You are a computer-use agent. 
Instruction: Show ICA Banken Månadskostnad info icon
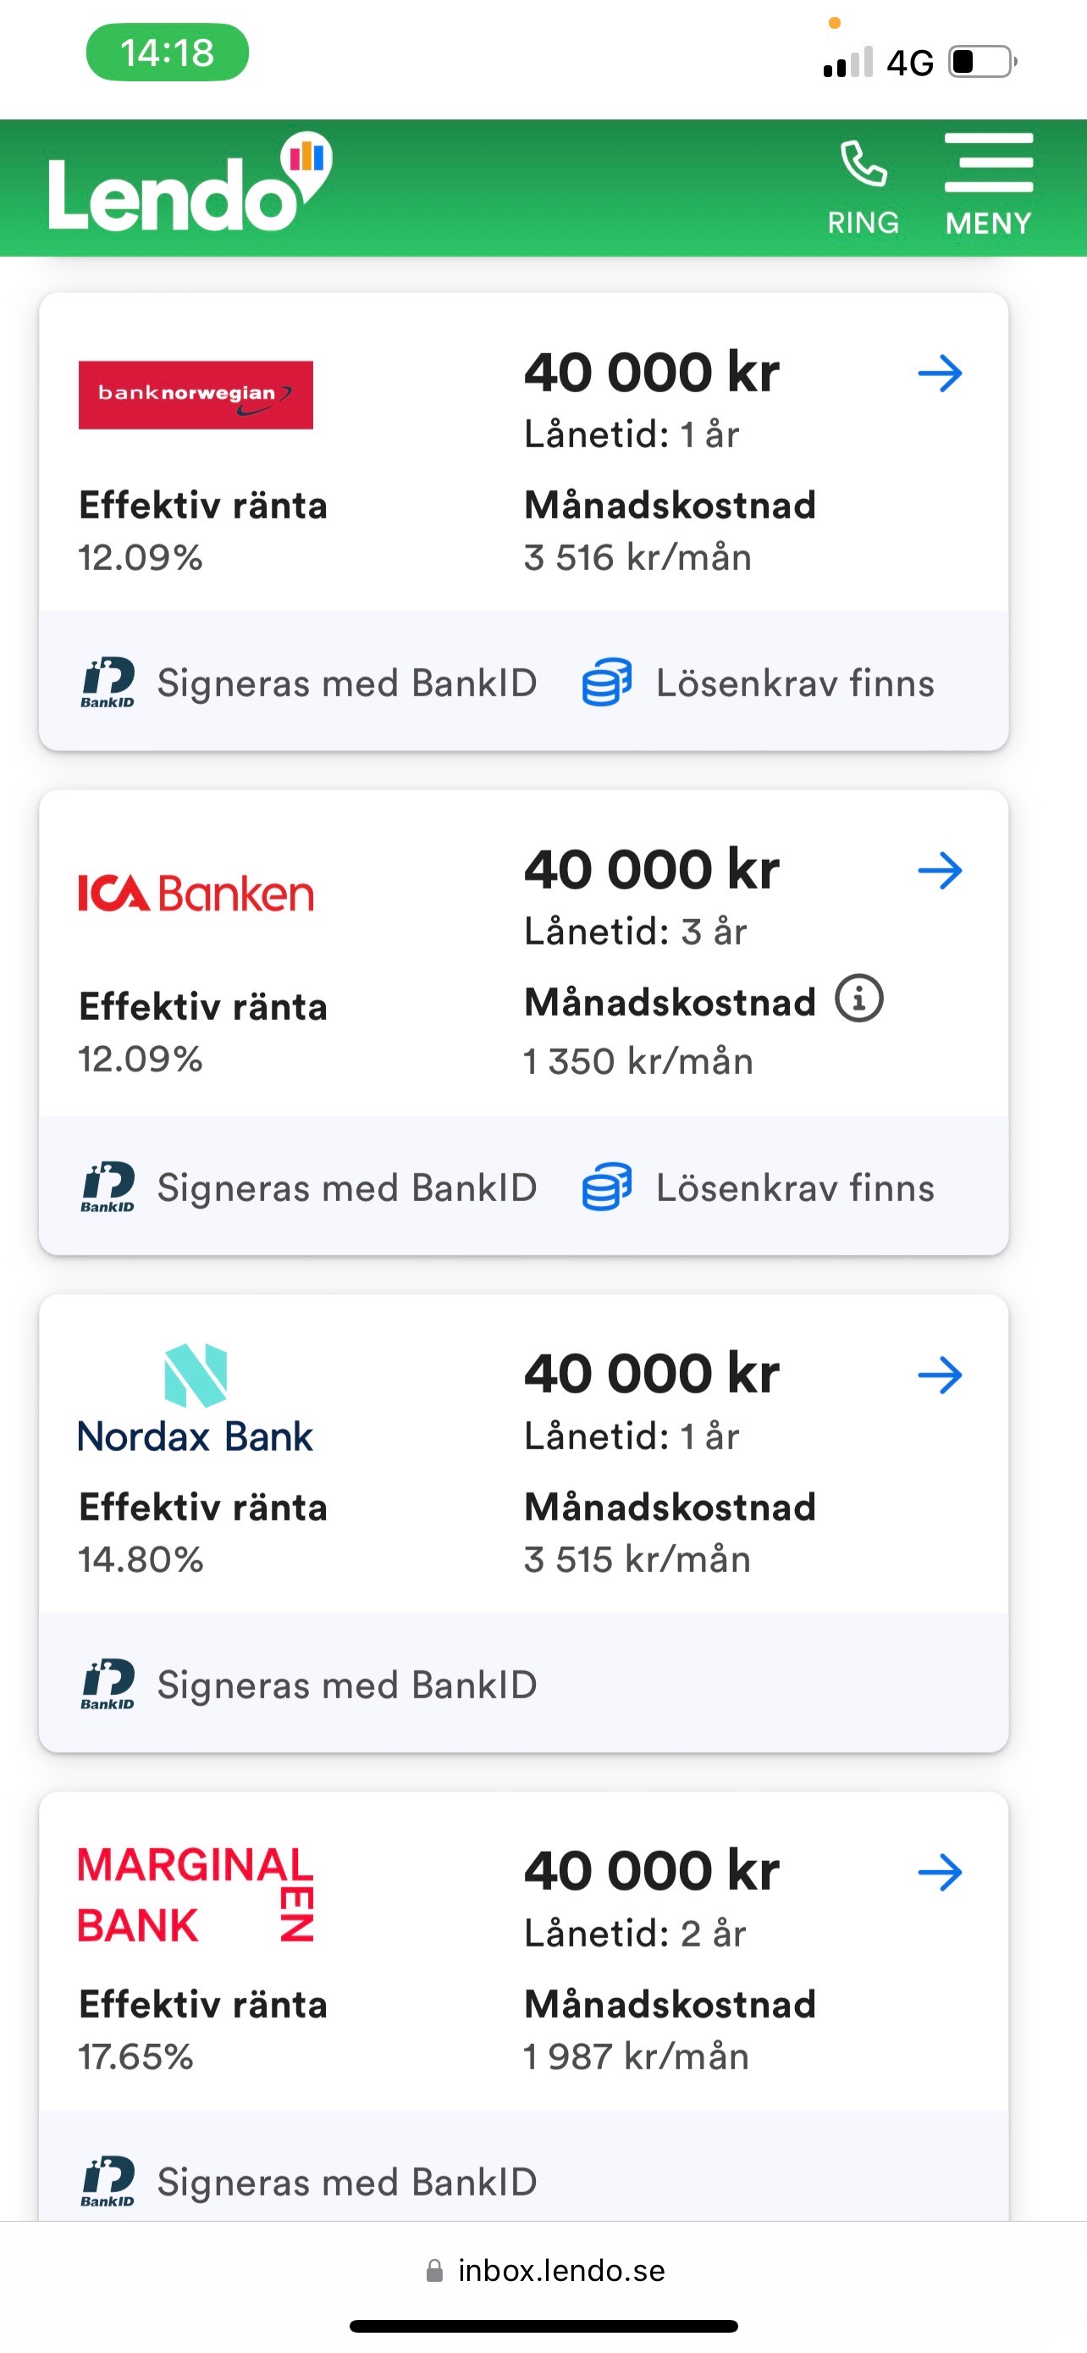click(x=858, y=999)
